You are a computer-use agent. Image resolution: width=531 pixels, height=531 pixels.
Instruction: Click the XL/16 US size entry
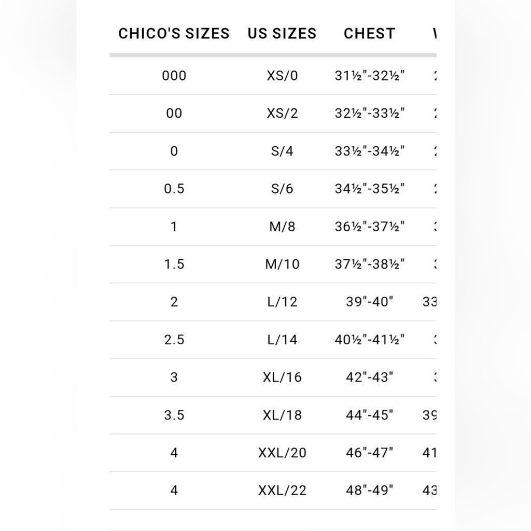282,378
